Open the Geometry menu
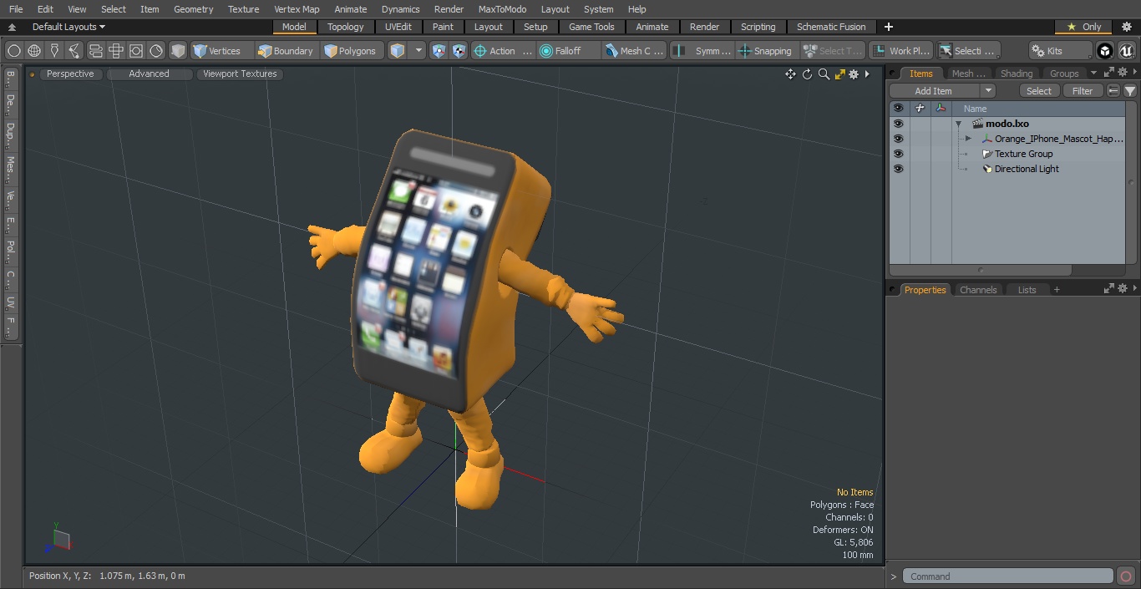This screenshot has height=589, width=1141. coord(193,9)
